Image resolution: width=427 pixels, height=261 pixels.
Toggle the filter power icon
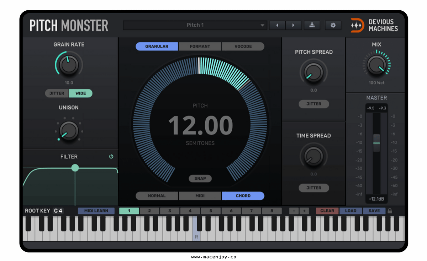point(111,157)
